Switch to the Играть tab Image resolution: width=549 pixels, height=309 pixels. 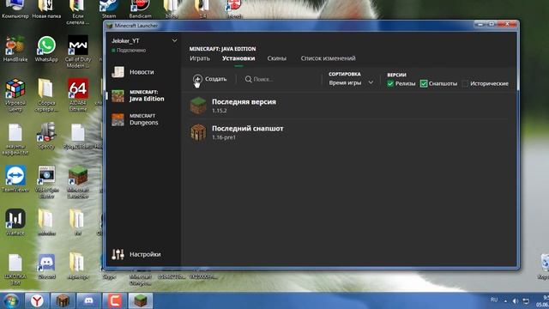[x=200, y=58]
